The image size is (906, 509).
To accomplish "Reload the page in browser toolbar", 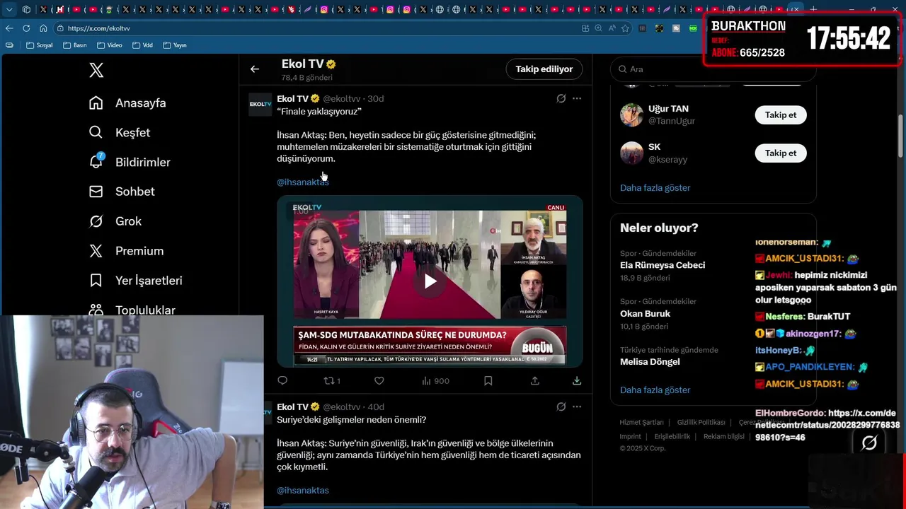I will (26, 28).
